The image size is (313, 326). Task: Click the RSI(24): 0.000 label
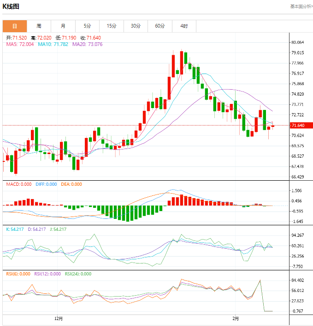pos(78,274)
